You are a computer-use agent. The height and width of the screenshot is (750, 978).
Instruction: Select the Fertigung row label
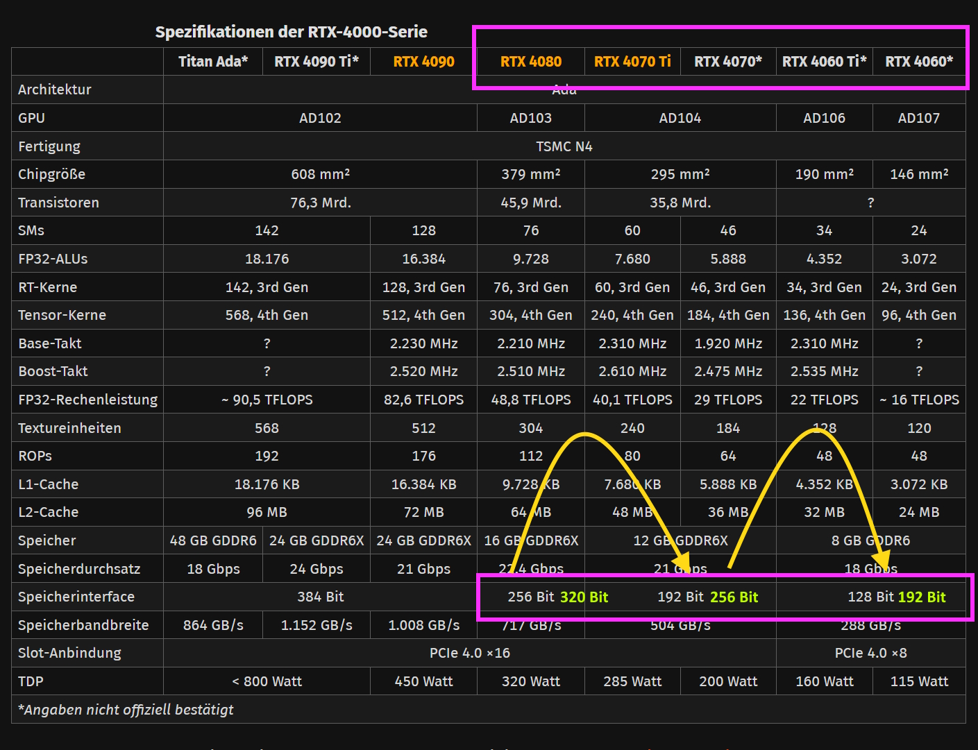click(x=49, y=146)
